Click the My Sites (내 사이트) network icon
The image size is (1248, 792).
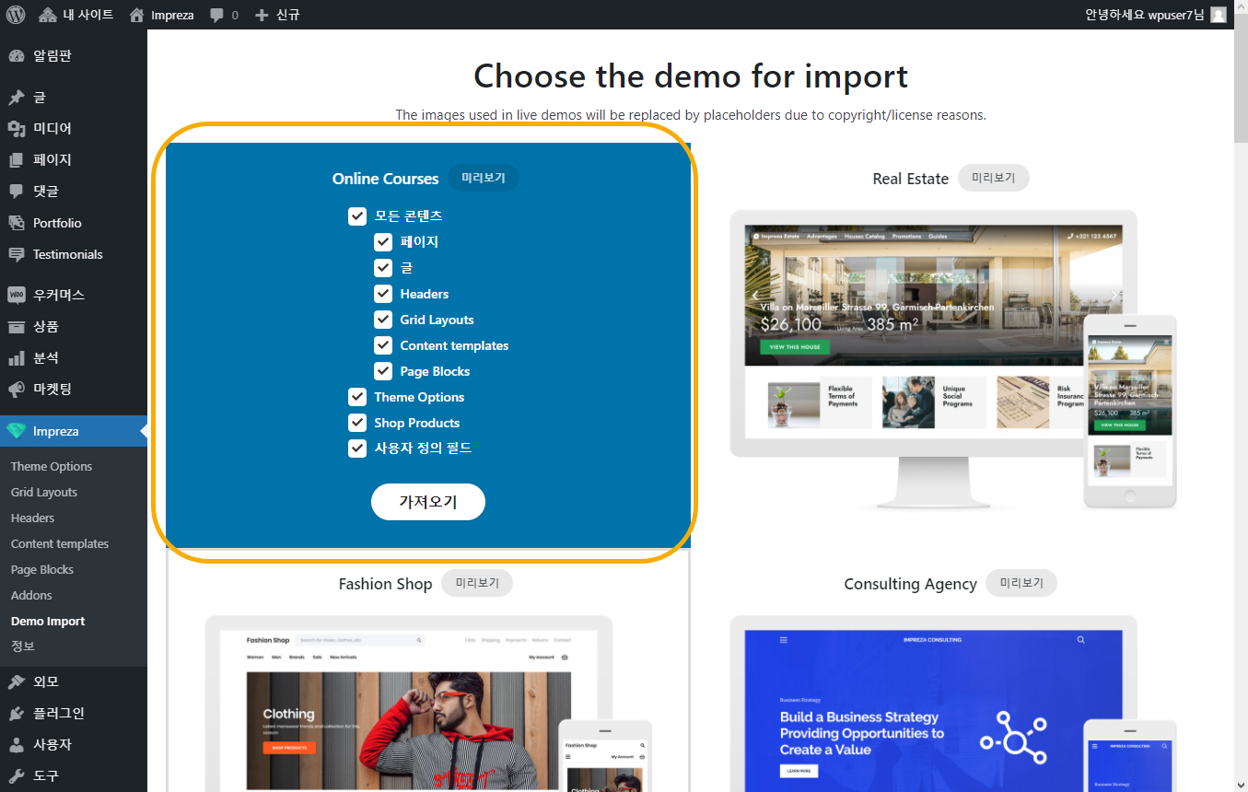47,15
